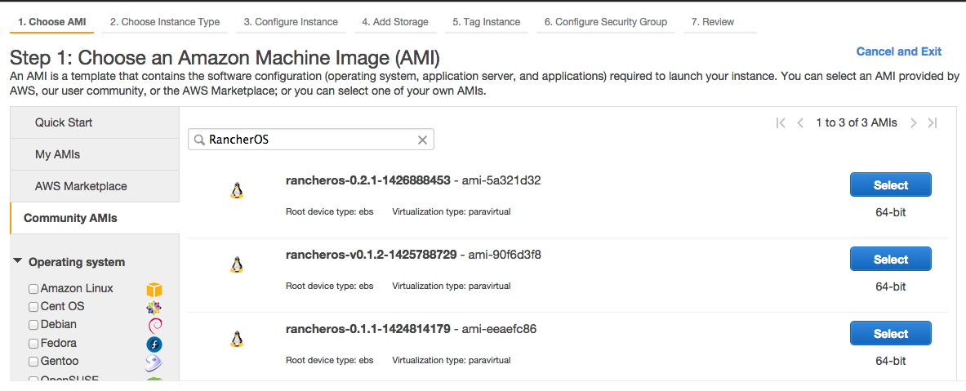Click the Cent OS logo icon
Viewport: 966px width, 391px height.
(154, 307)
